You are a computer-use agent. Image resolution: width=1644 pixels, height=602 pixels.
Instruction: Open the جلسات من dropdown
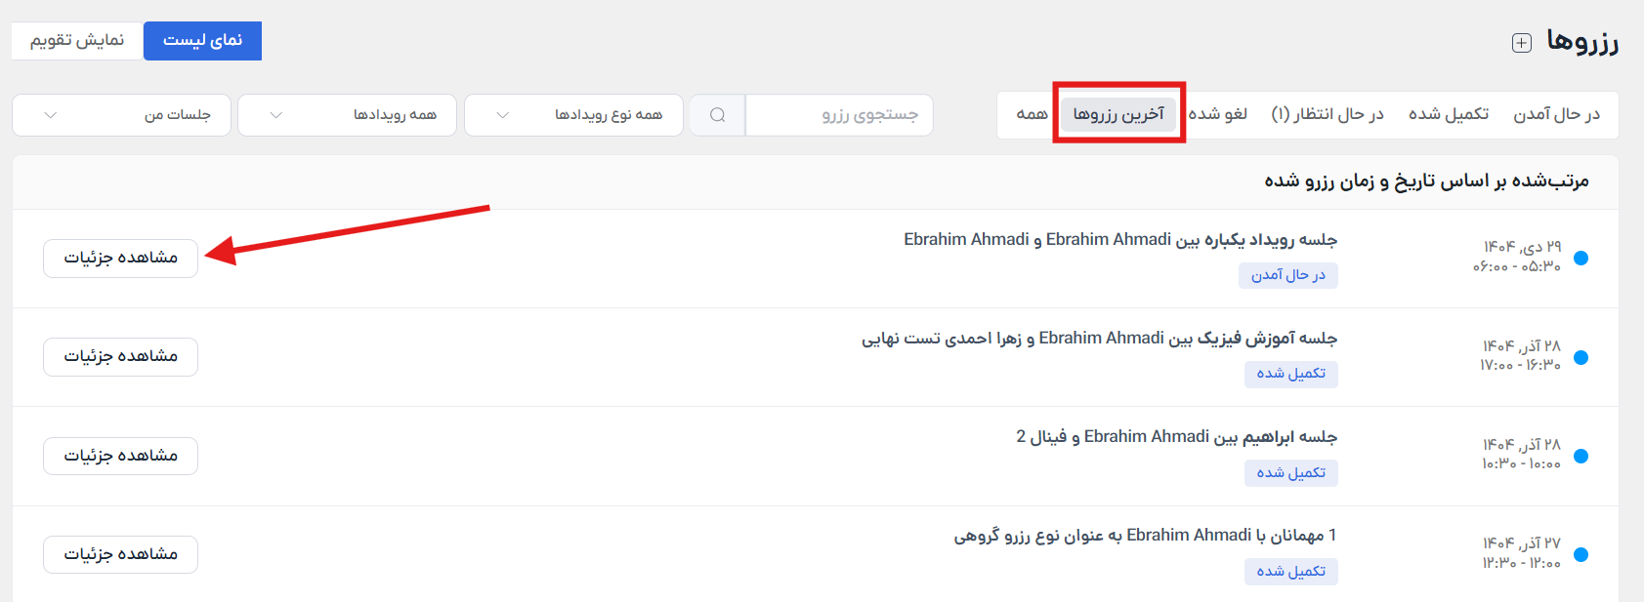(x=121, y=115)
